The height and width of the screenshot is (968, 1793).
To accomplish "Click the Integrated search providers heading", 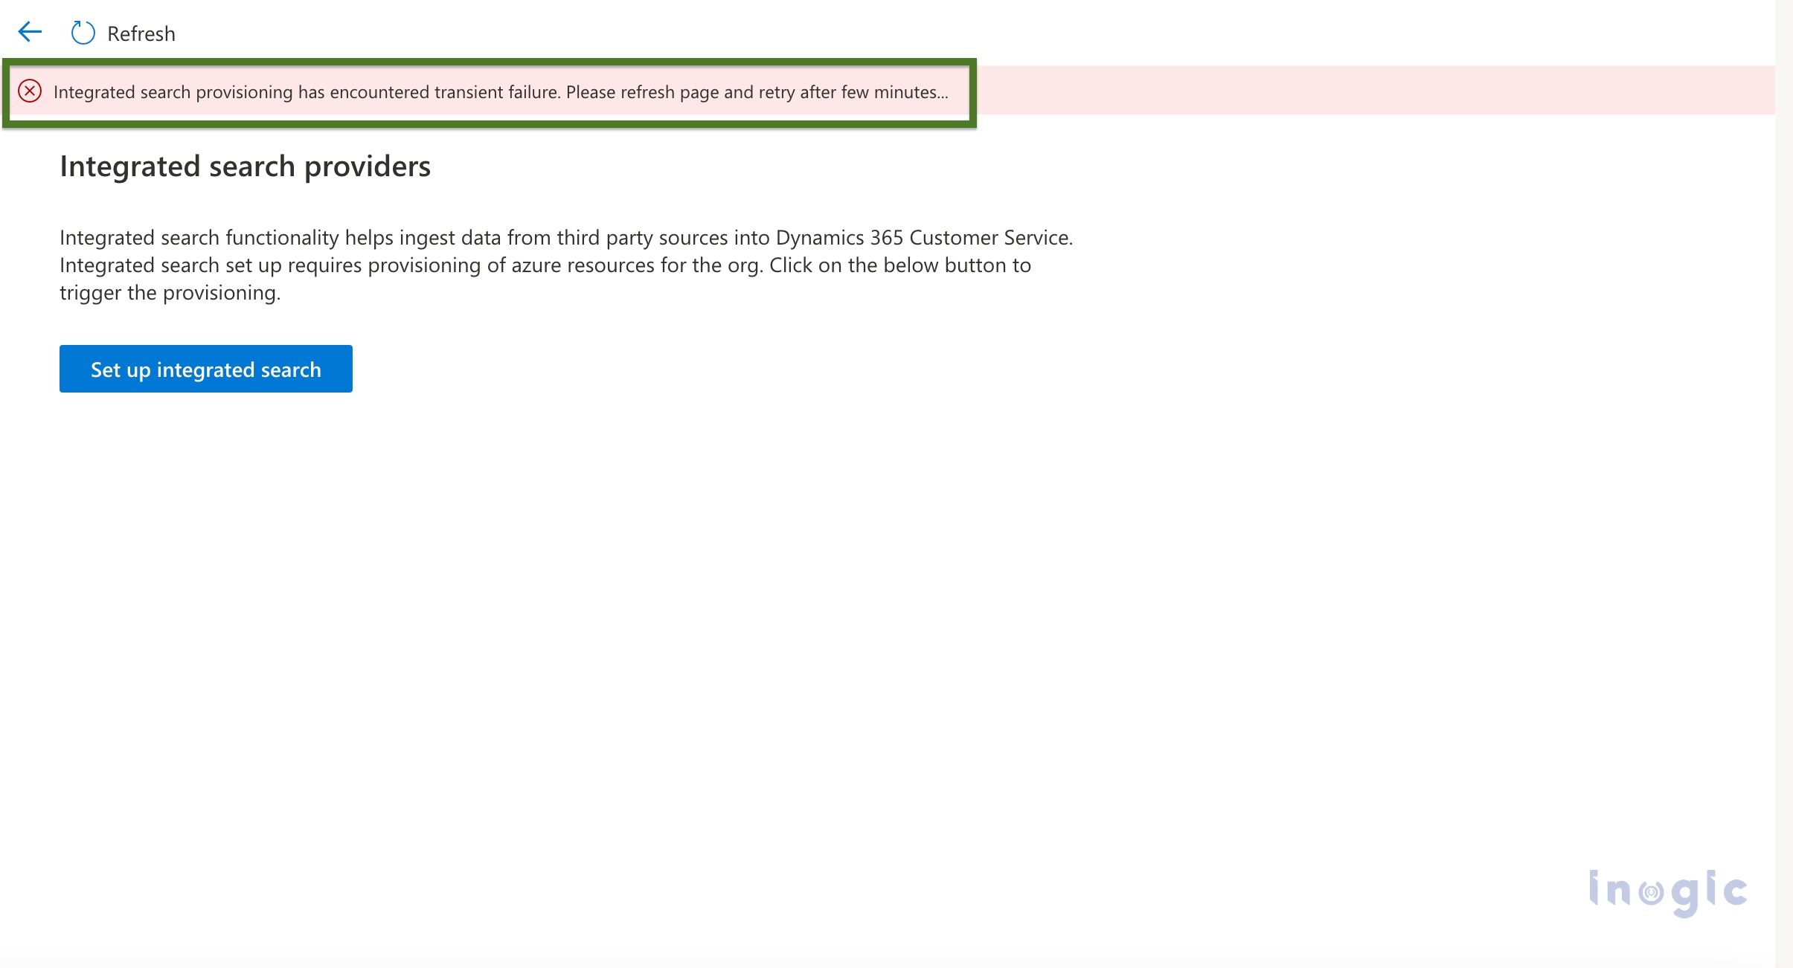I will [x=245, y=166].
